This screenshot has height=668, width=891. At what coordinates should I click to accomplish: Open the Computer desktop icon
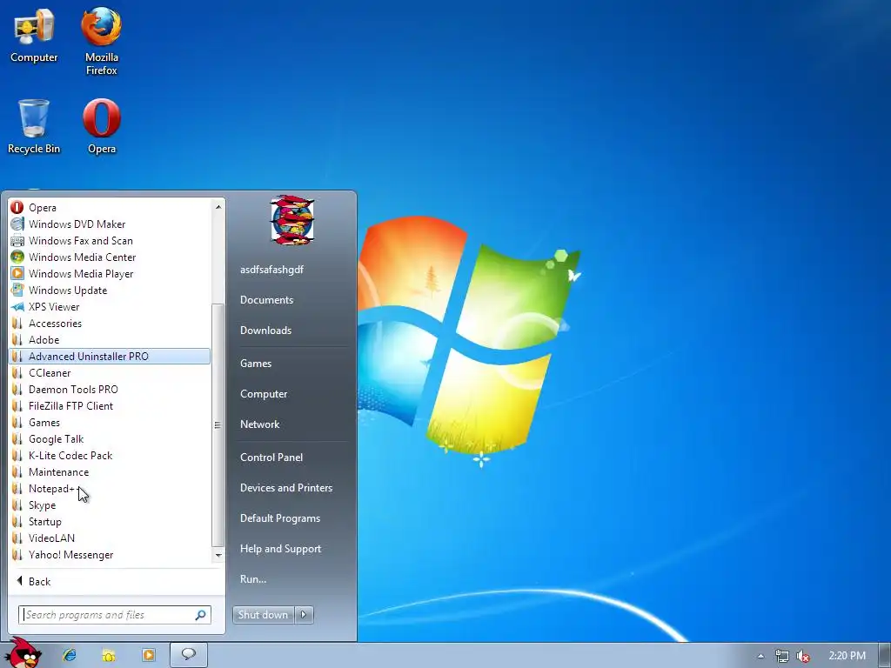tap(34, 37)
